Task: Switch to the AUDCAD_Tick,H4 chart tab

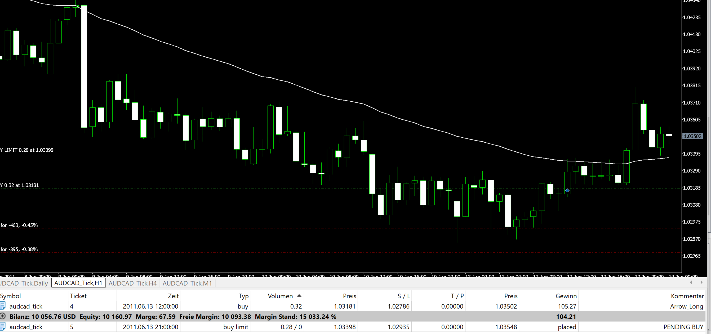Action: [x=133, y=283]
